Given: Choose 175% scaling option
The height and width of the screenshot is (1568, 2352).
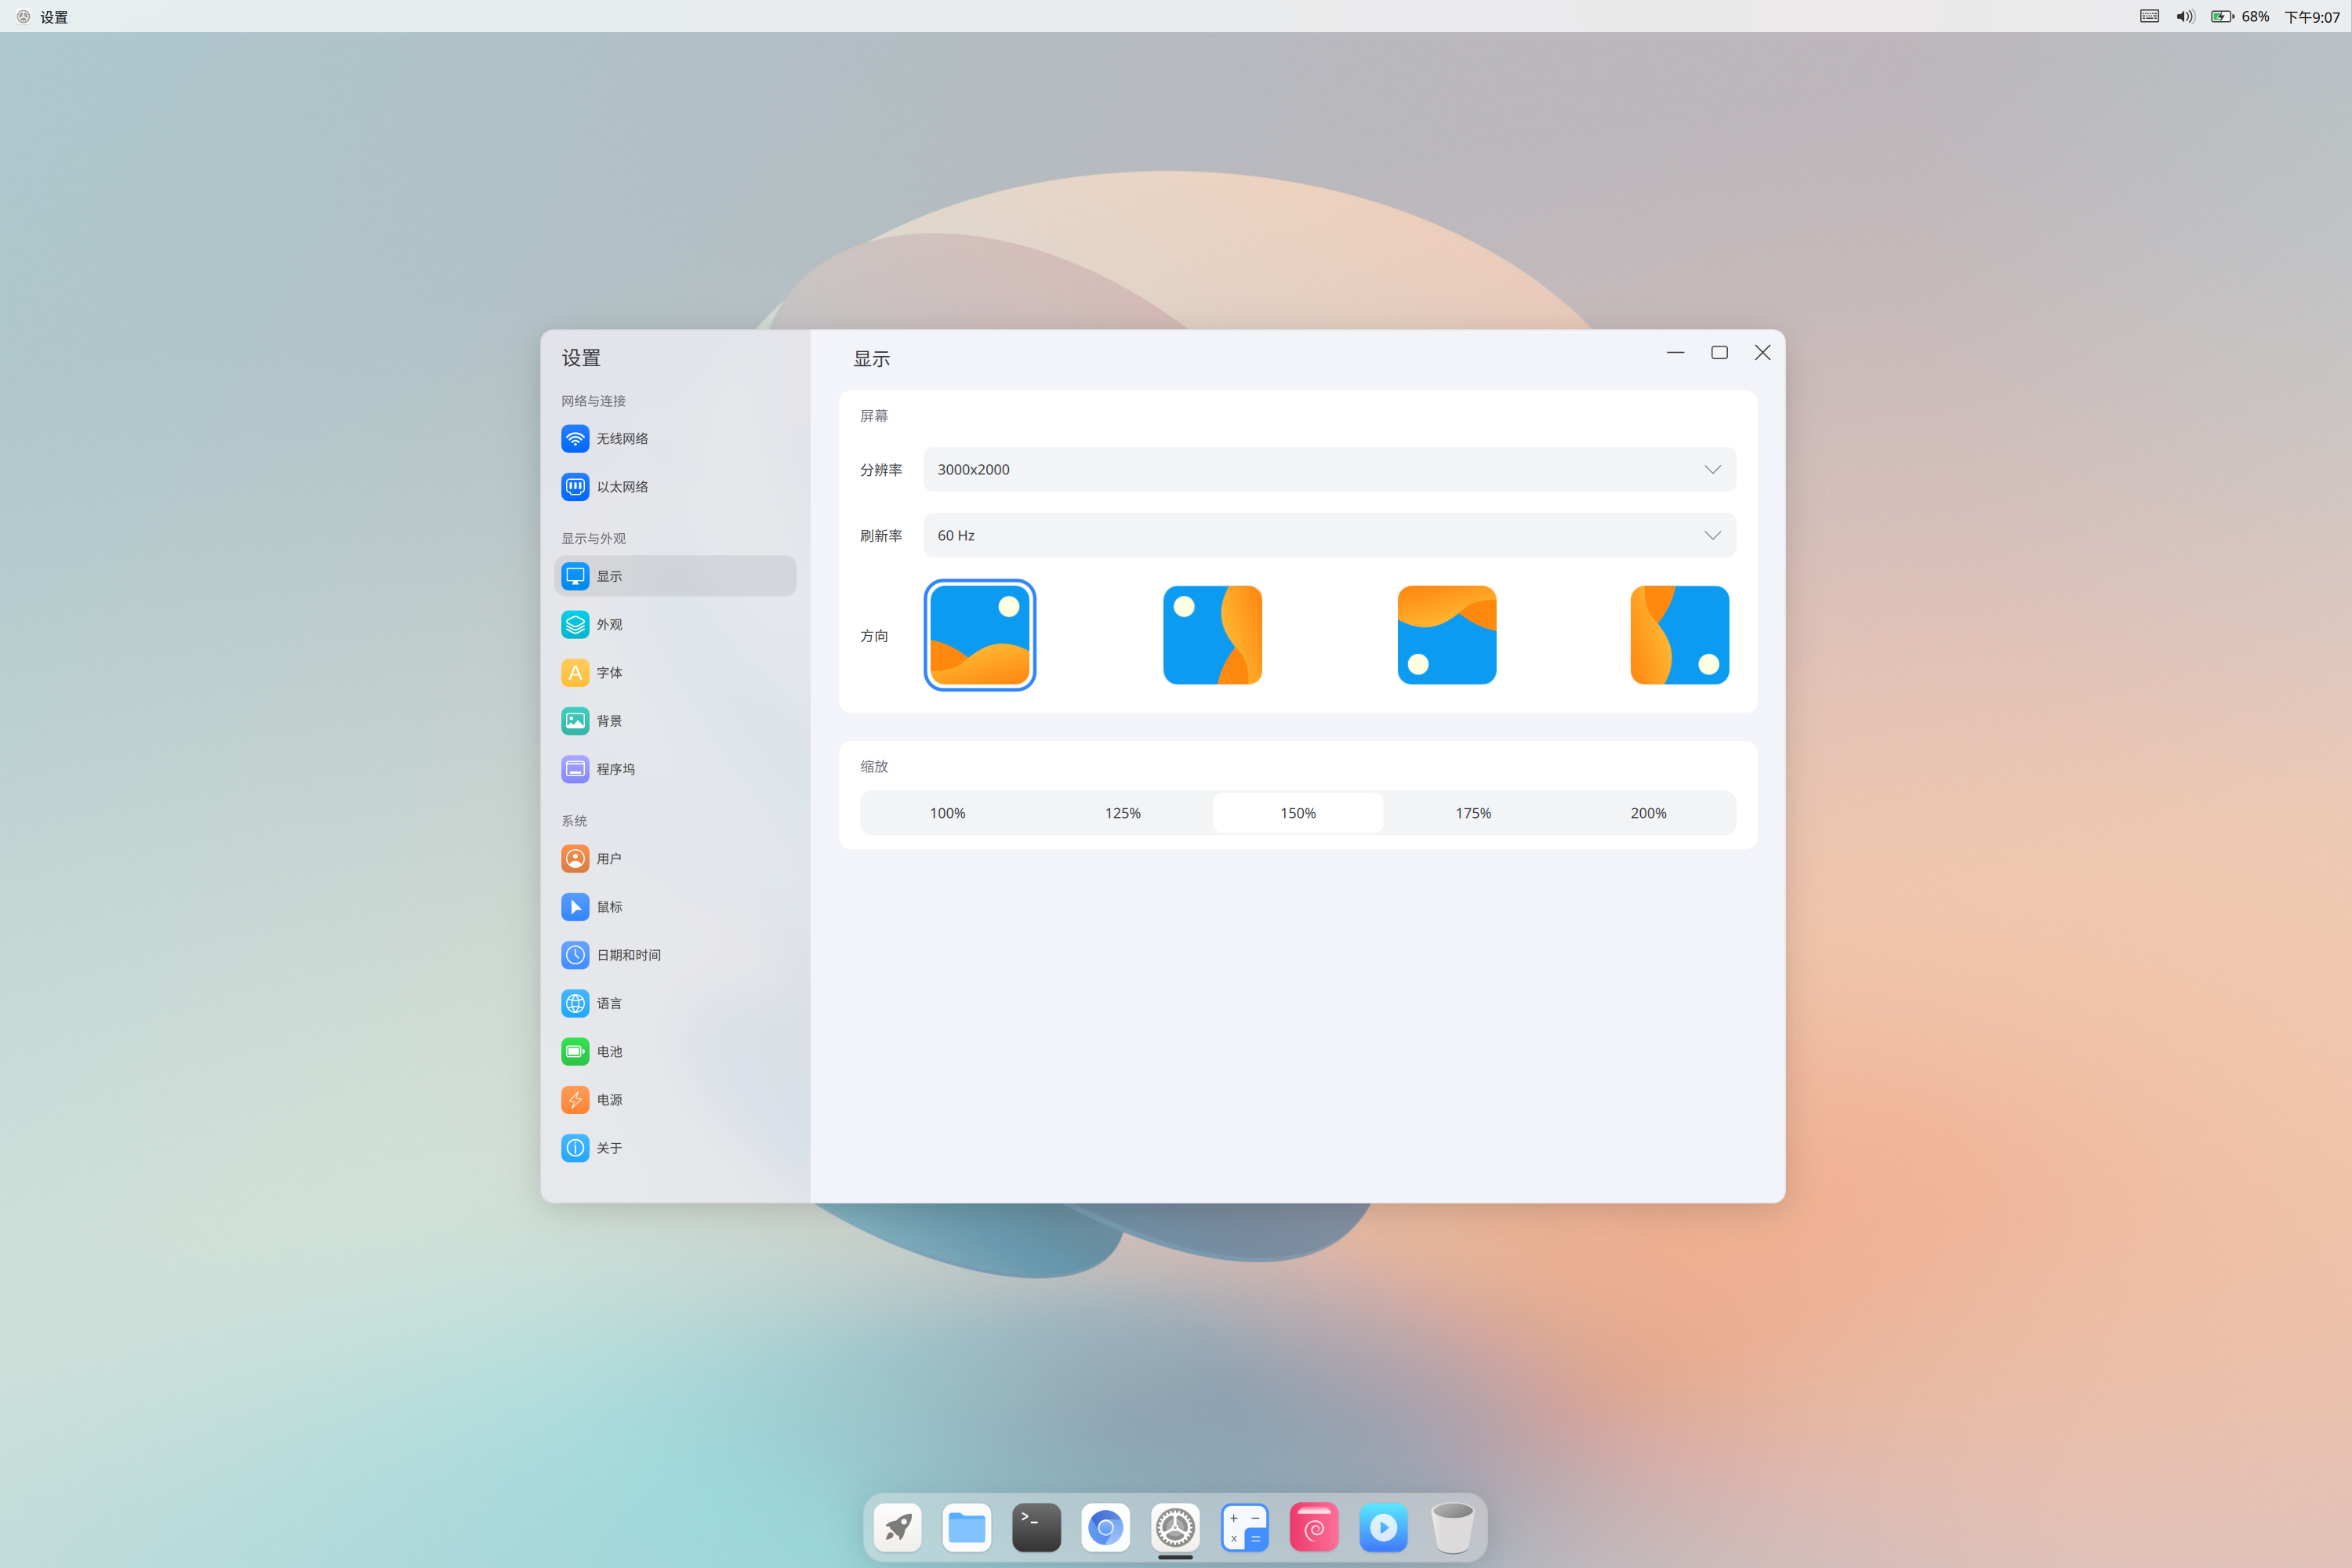Looking at the screenshot, I should (x=1473, y=813).
